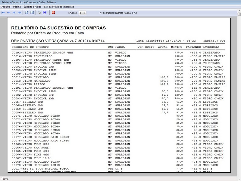Switch to single page view
This screenshot has width=241, height=181.
click(27, 13)
